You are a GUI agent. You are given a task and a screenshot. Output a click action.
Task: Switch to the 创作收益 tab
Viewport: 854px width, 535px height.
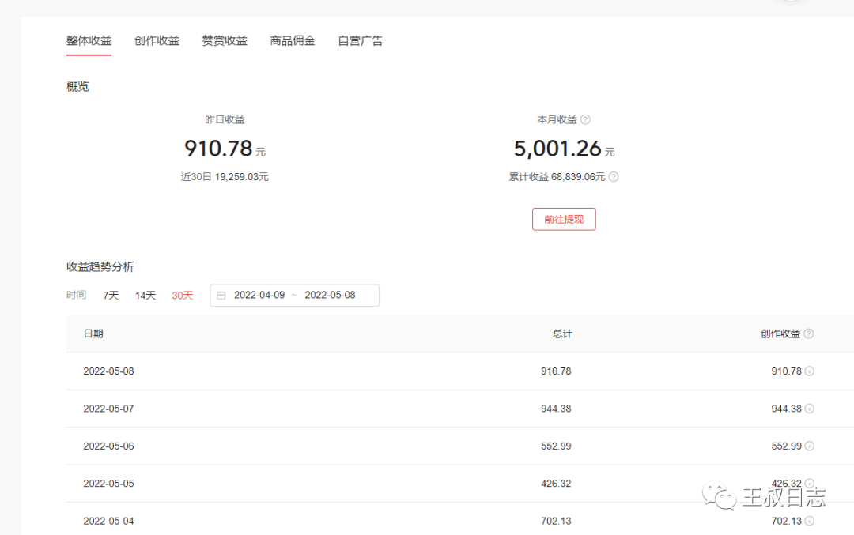pyautogui.click(x=157, y=41)
